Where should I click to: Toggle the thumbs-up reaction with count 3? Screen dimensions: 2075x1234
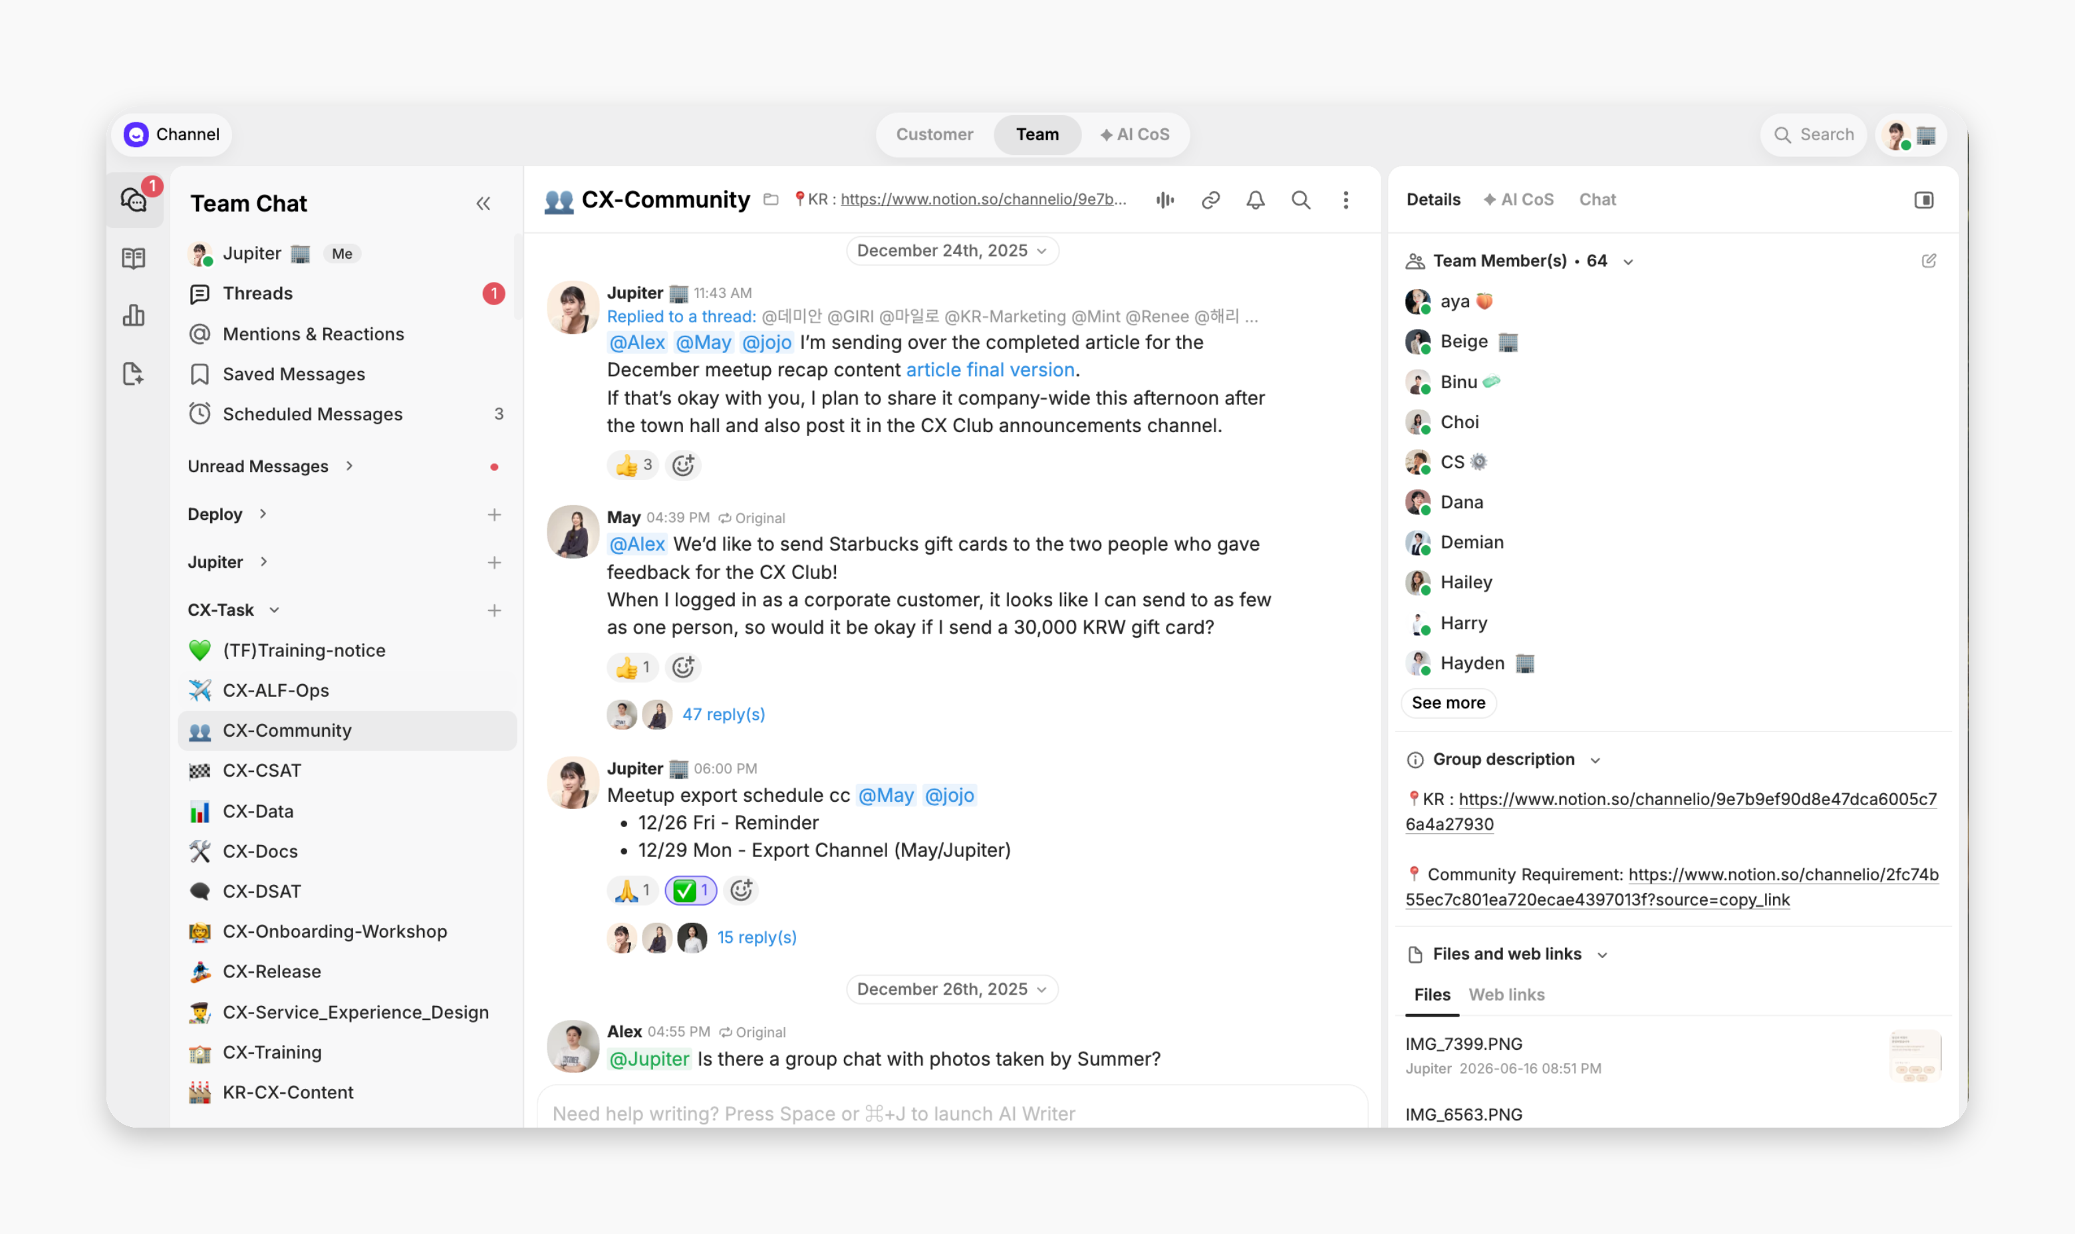pyautogui.click(x=633, y=465)
